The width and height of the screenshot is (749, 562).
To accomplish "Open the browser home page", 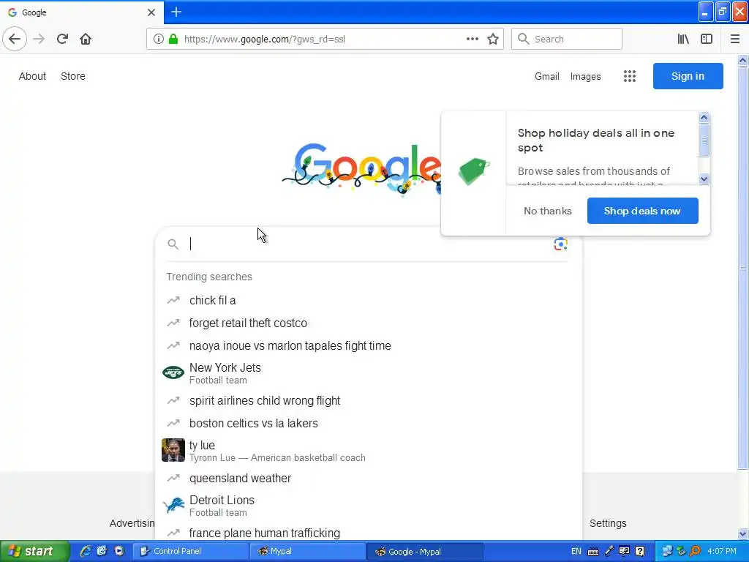I will click(86, 40).
